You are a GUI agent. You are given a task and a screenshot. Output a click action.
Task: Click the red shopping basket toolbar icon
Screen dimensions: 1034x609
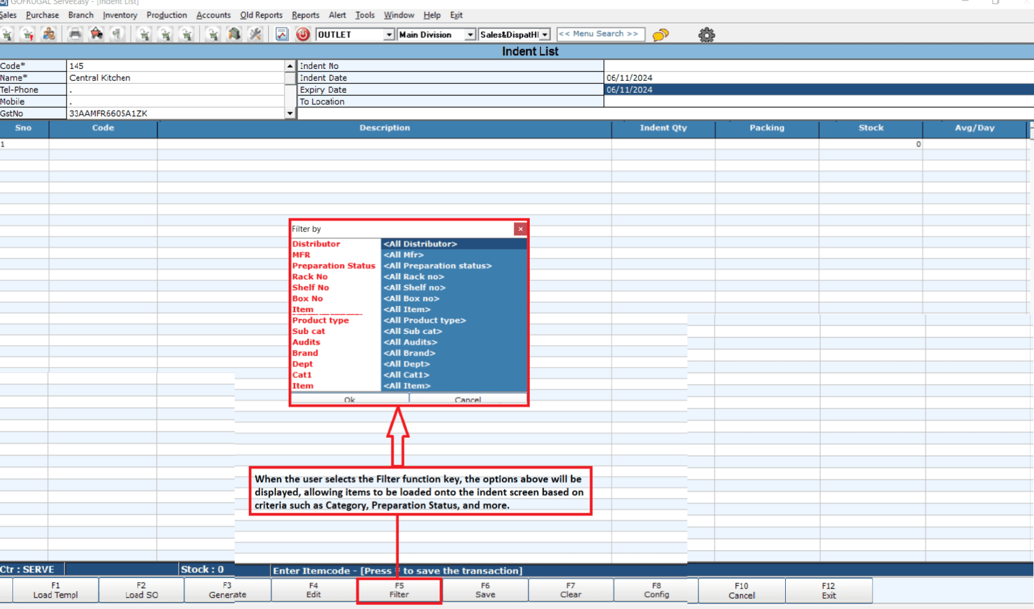pyautogui.click(x=96, y=34)
